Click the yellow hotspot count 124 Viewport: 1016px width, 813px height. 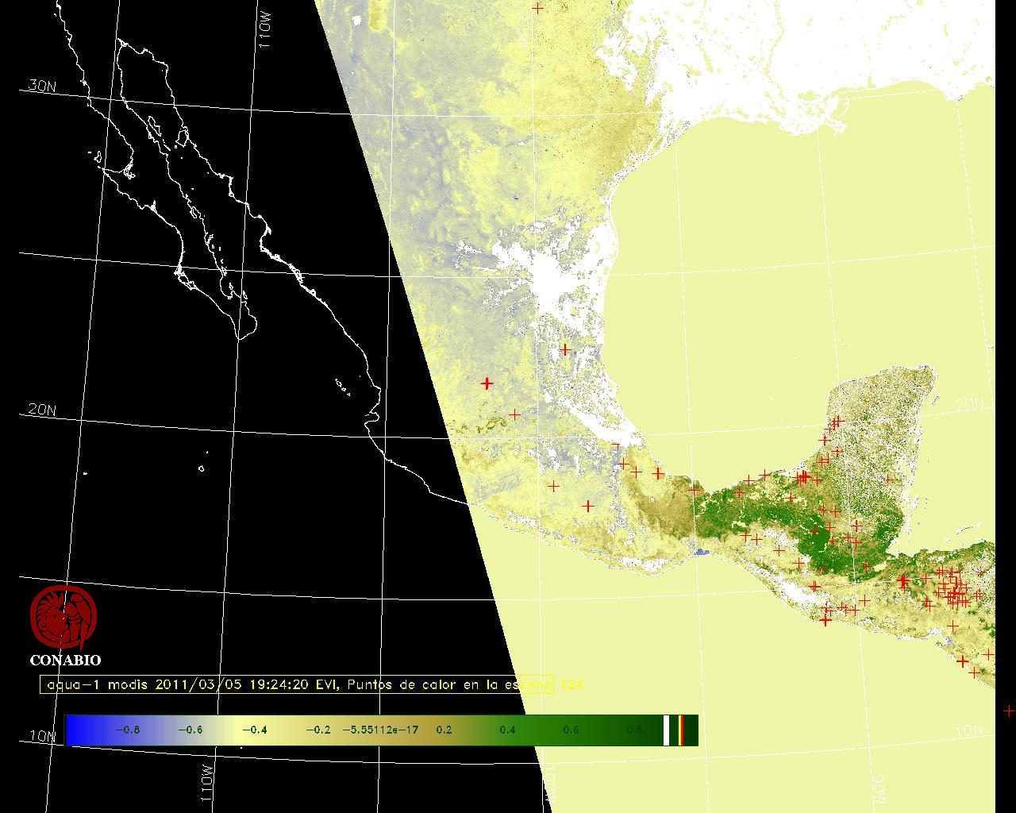pos(571,684)
